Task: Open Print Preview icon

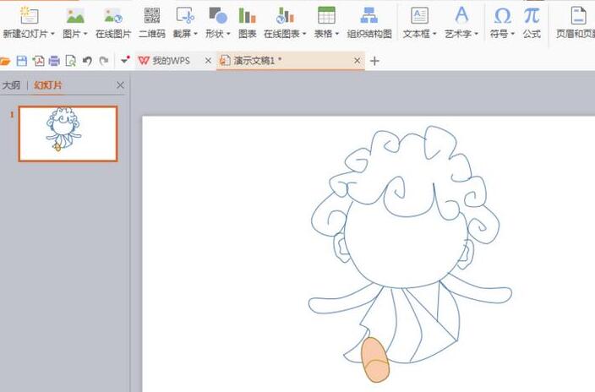Action: tap(71, 61)
